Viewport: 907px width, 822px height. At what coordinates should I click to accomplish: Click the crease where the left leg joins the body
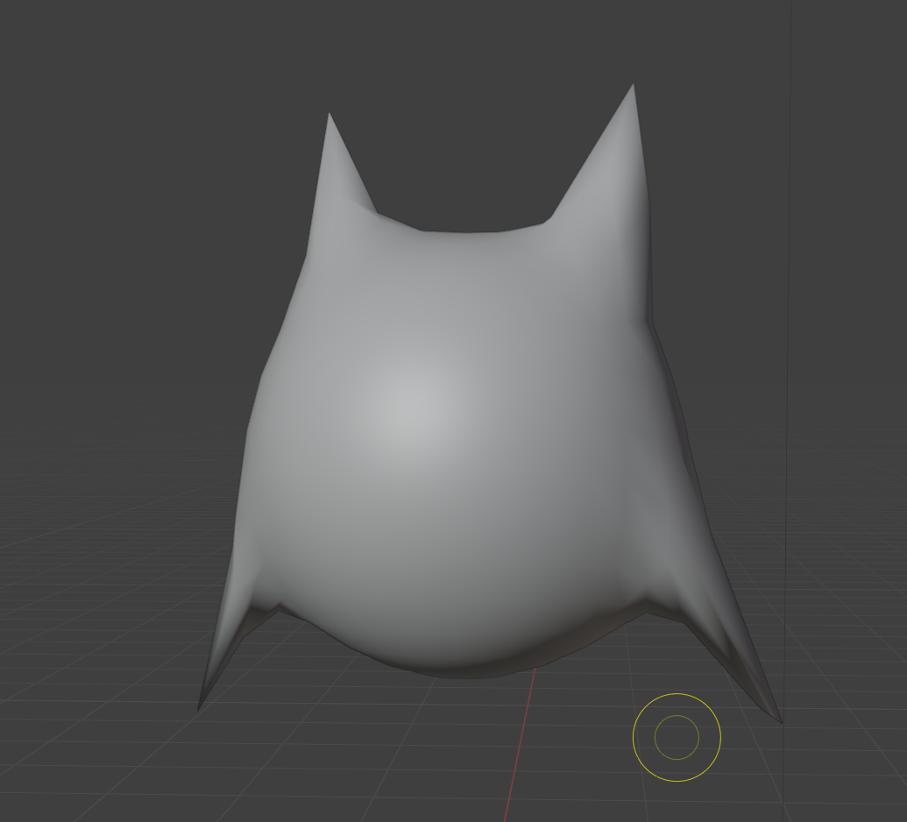278,605
